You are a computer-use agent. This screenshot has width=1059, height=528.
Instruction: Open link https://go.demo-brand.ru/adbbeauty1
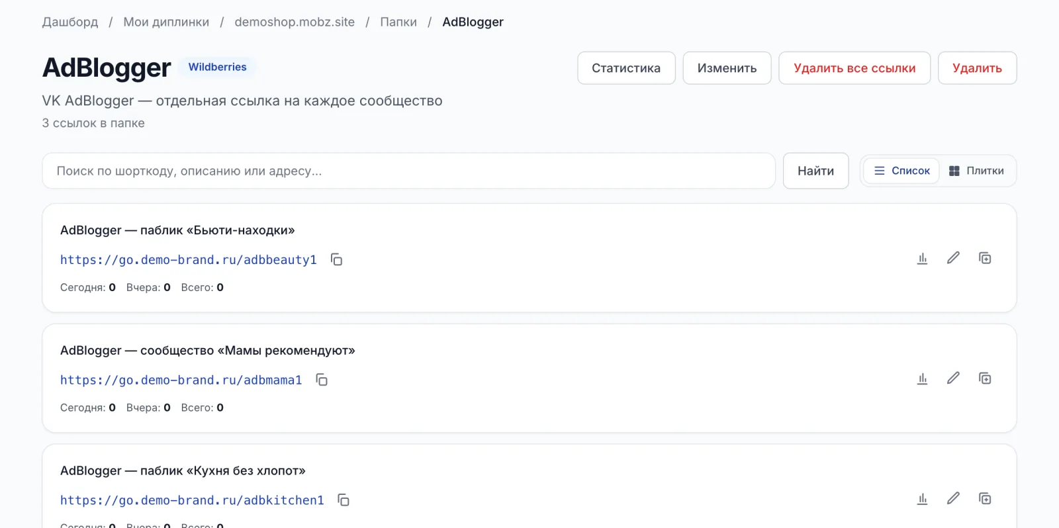[189, 260]
